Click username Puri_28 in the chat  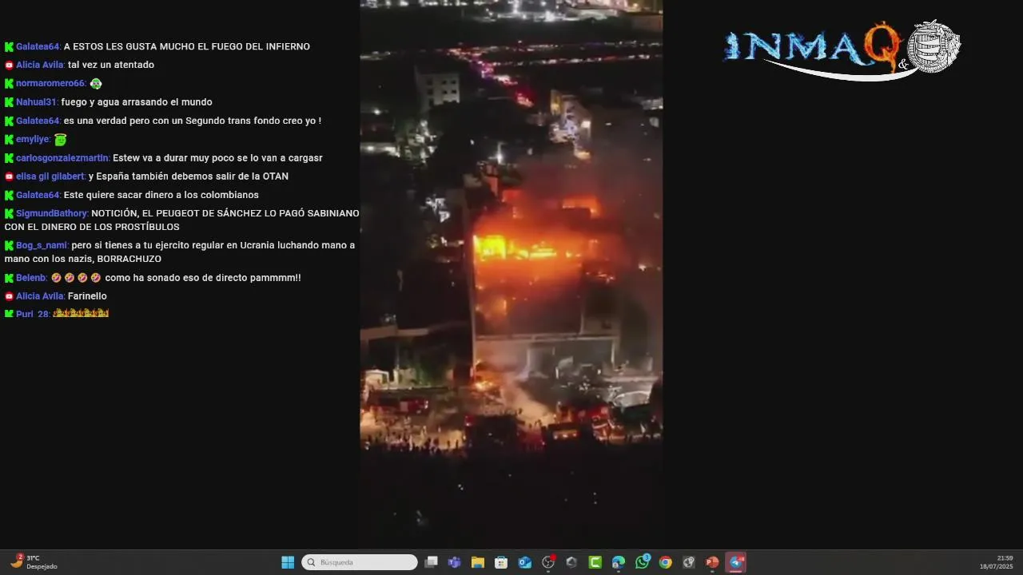coord(33,314)
